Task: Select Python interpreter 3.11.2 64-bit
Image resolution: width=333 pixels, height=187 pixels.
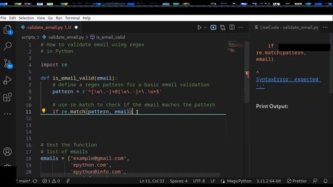Action: tap(268, 181)
